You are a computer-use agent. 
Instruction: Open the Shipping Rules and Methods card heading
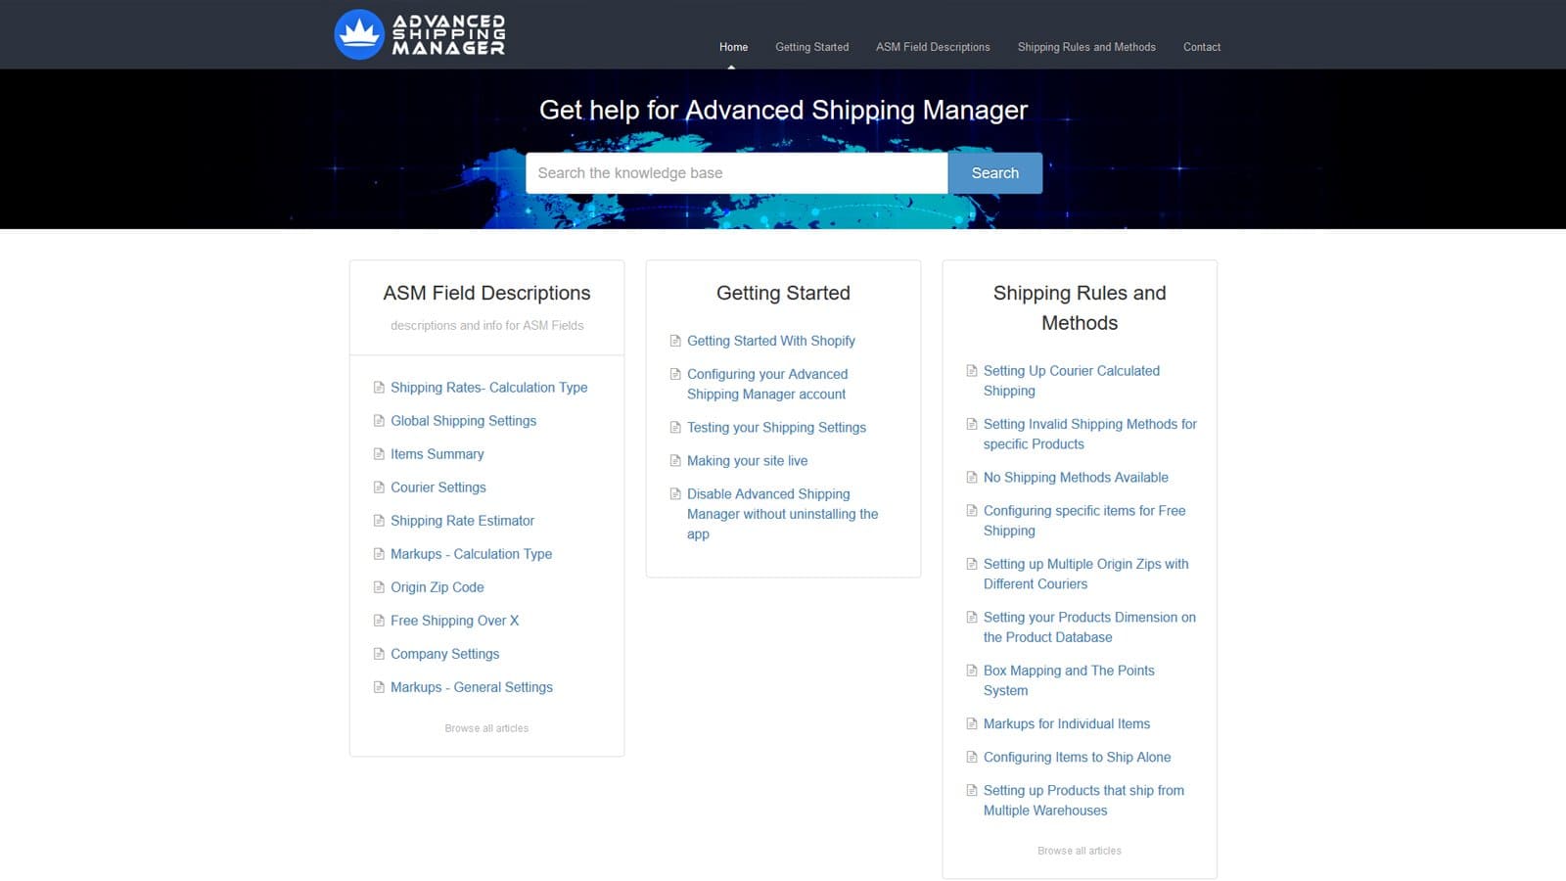tap(1080, 307)
